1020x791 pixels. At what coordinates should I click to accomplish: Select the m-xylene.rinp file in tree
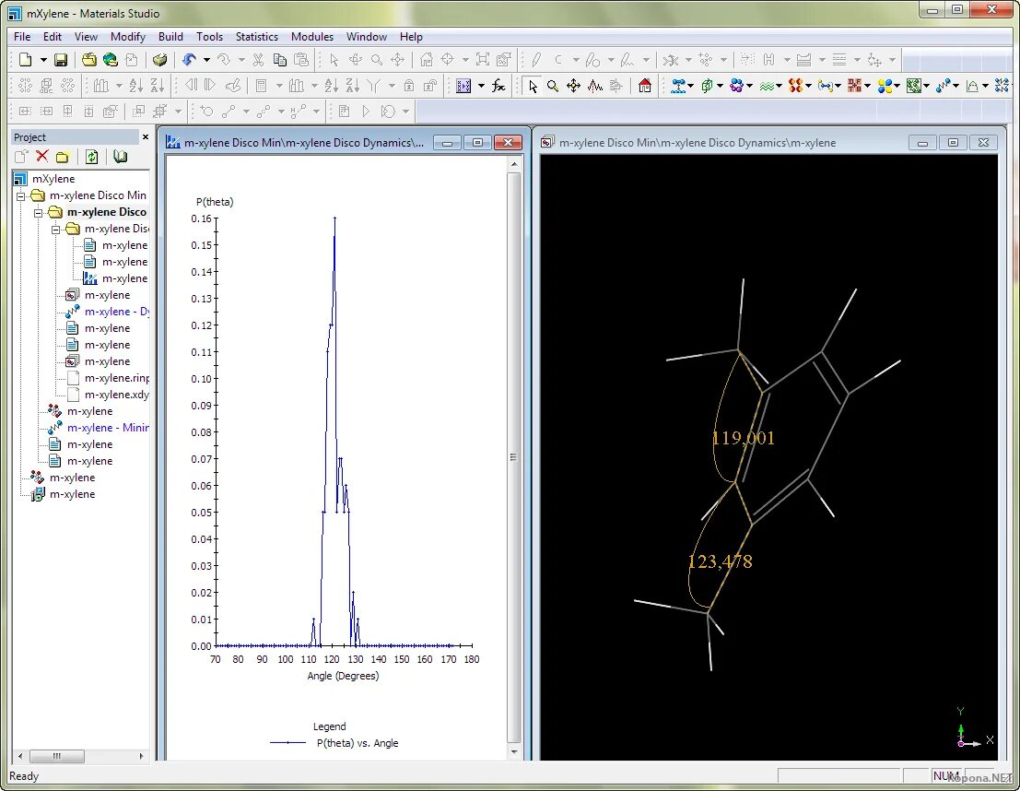click(x=115, y=378)
